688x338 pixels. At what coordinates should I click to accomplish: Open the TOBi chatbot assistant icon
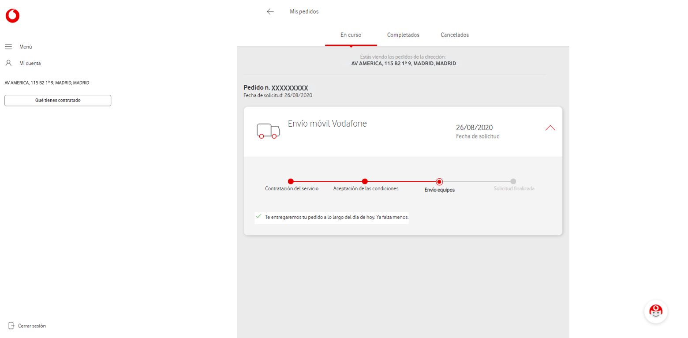[655, 311]
